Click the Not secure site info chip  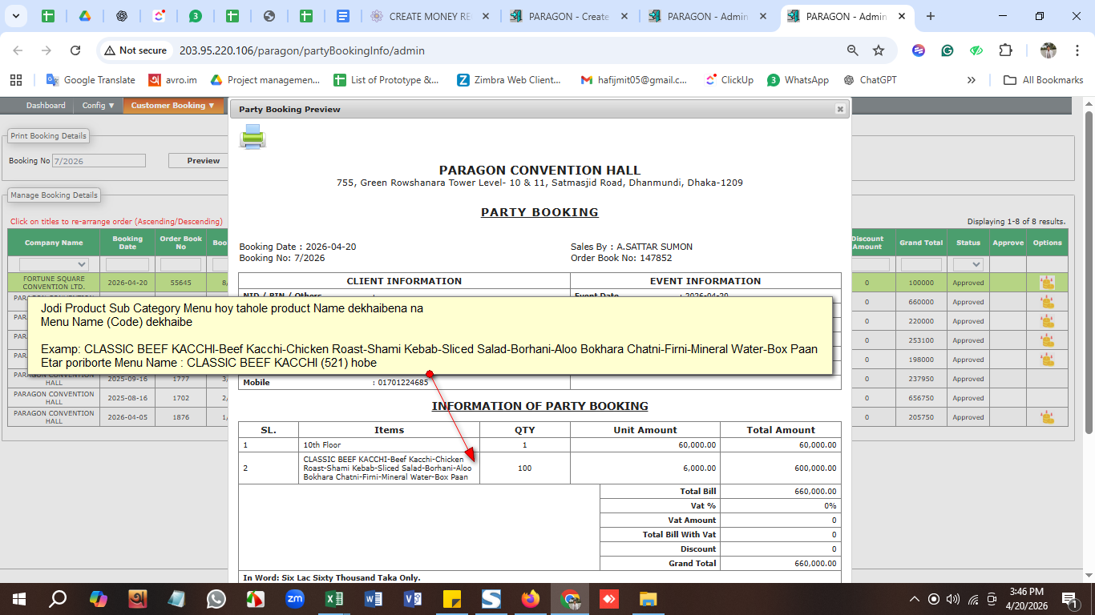tap(135, 50)
